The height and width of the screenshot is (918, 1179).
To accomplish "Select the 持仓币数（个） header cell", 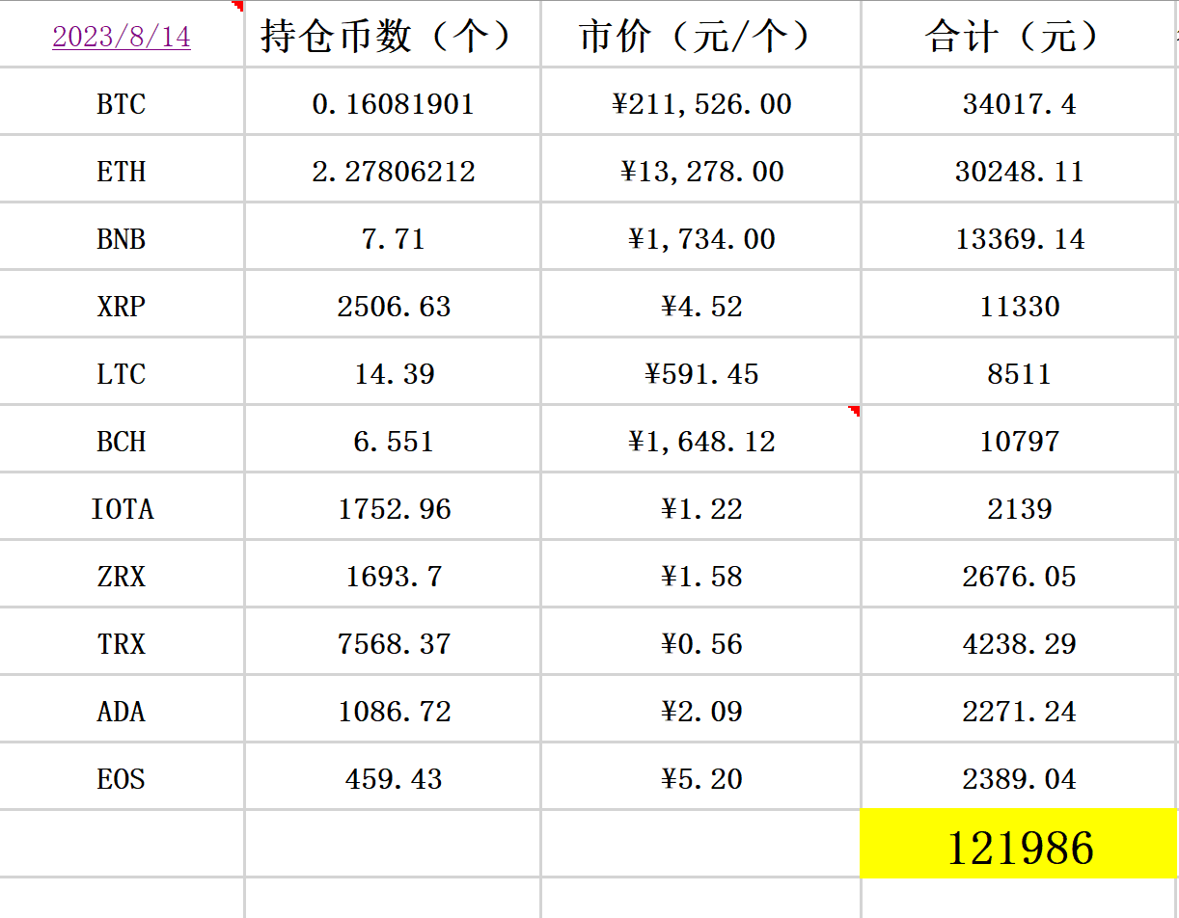I will pos(393,34).
